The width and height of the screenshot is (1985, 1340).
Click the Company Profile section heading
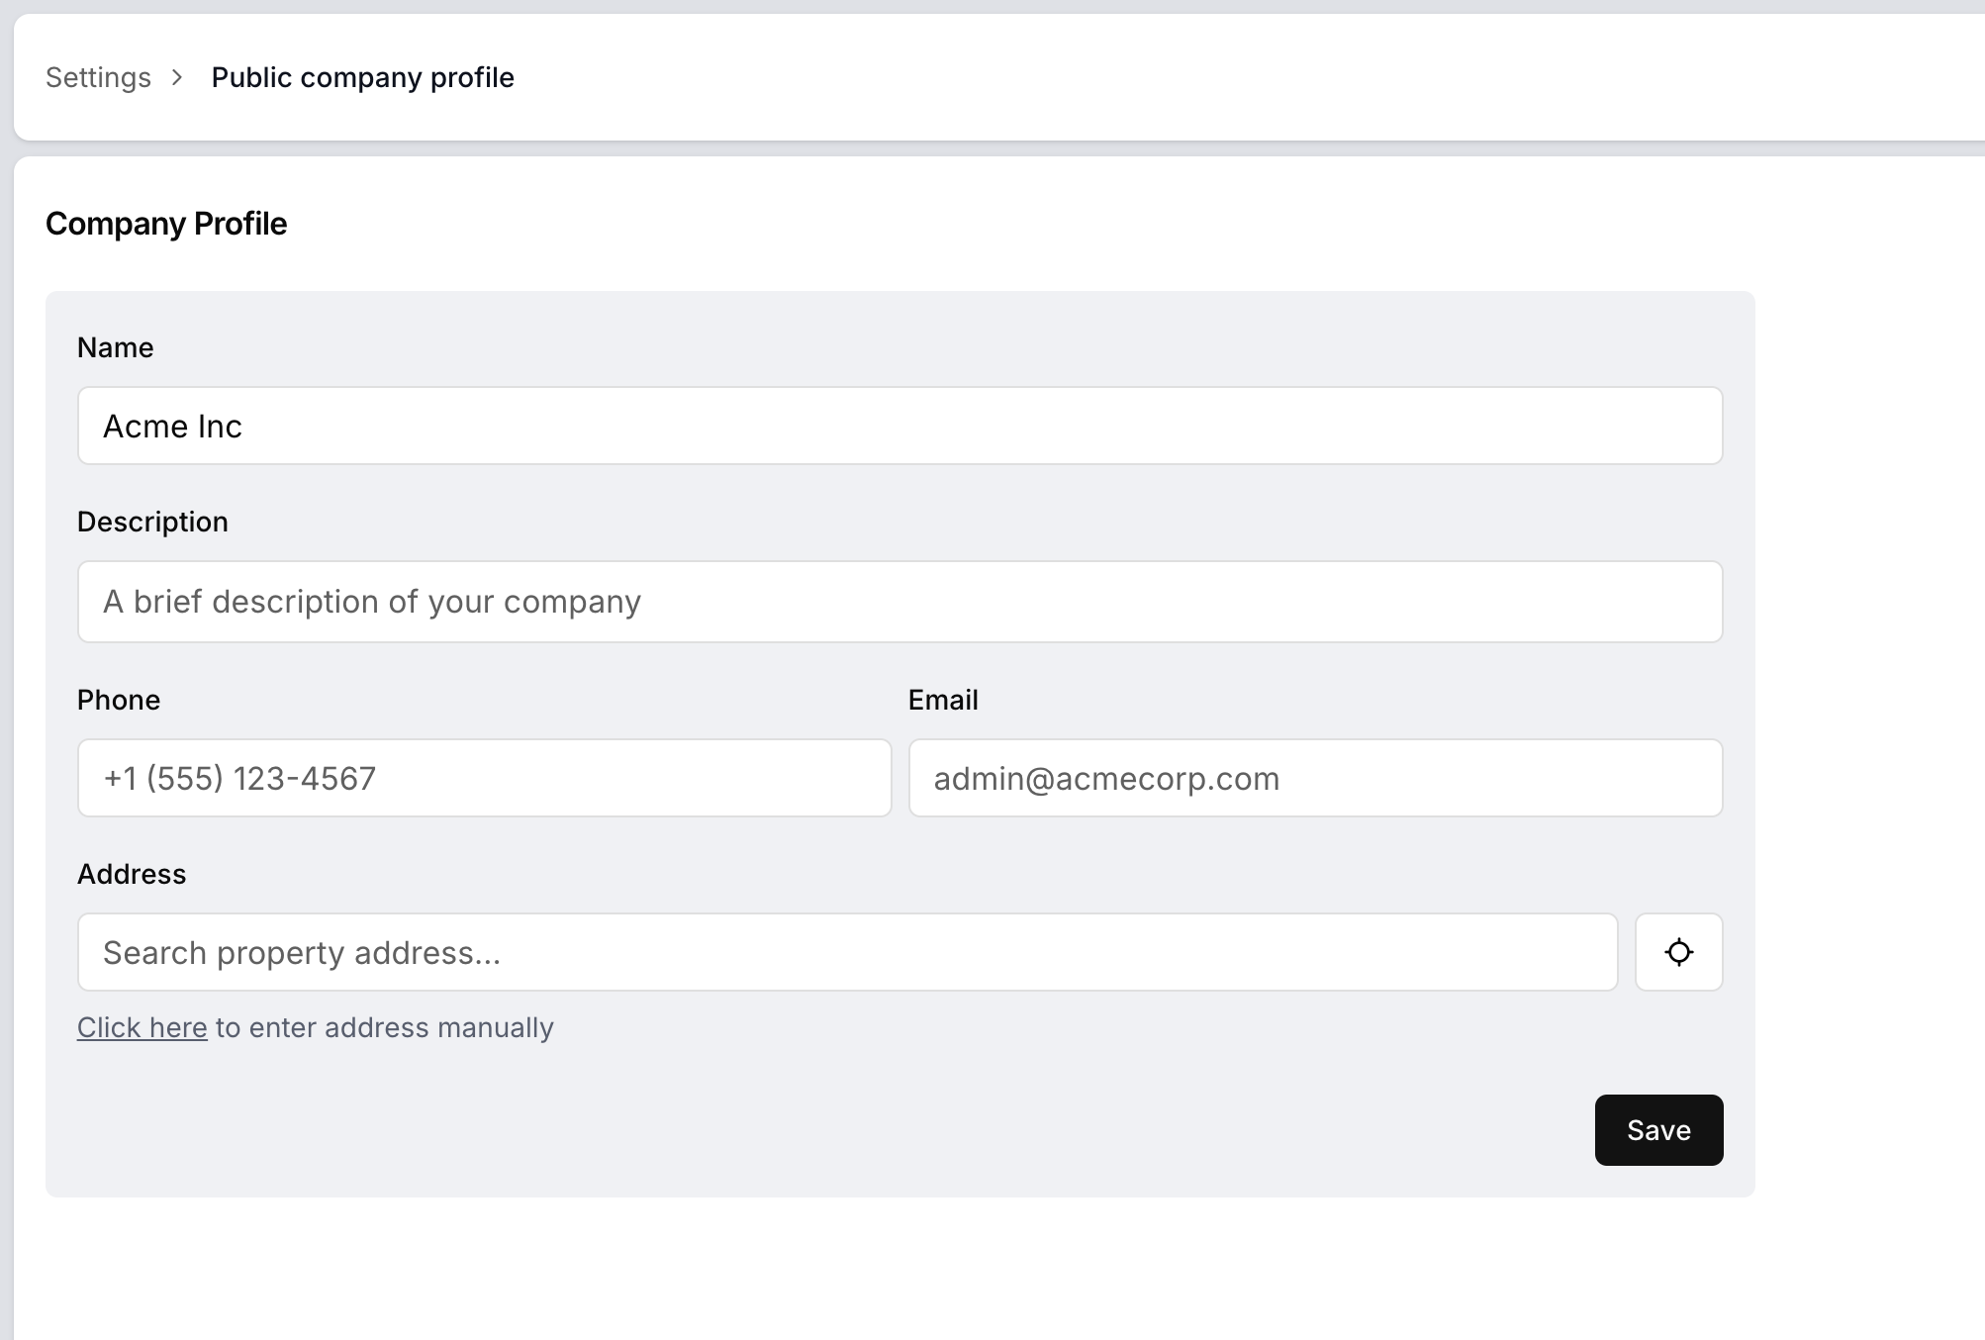166,224
